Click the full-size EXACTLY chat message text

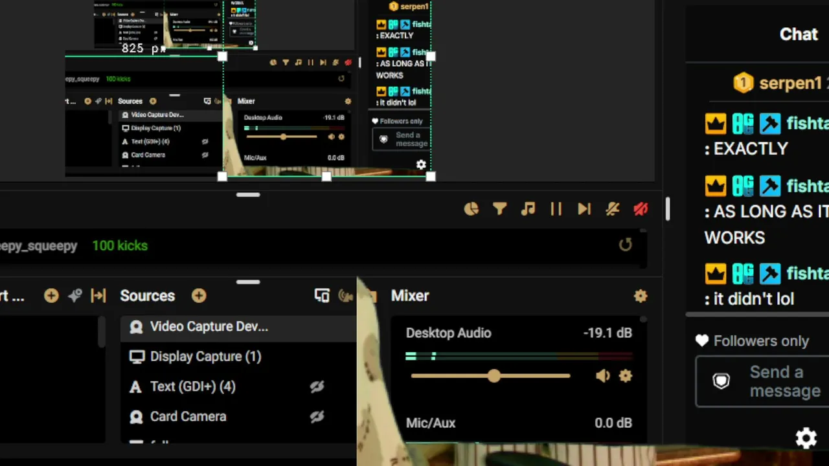point(746,149)
